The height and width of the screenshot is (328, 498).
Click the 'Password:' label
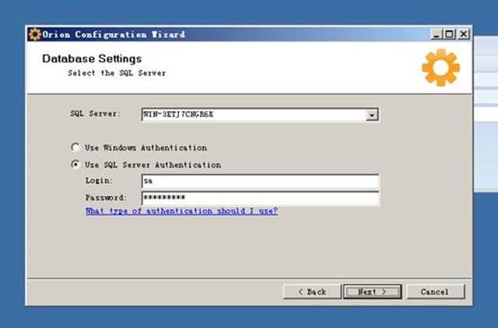[x=106, y=197]
